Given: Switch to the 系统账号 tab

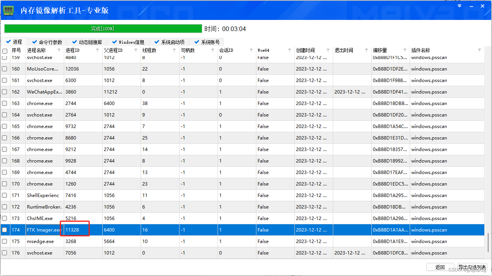Looking at the screenshot, I should (207, 42).
